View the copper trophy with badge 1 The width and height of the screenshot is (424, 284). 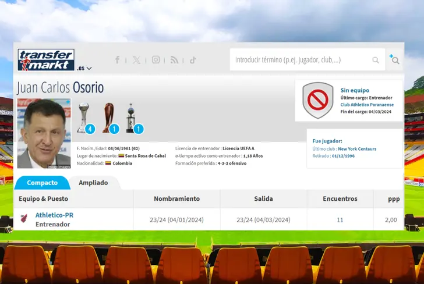click(110, 118)
